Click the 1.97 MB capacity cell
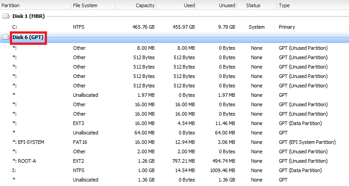 click(146, 95)
